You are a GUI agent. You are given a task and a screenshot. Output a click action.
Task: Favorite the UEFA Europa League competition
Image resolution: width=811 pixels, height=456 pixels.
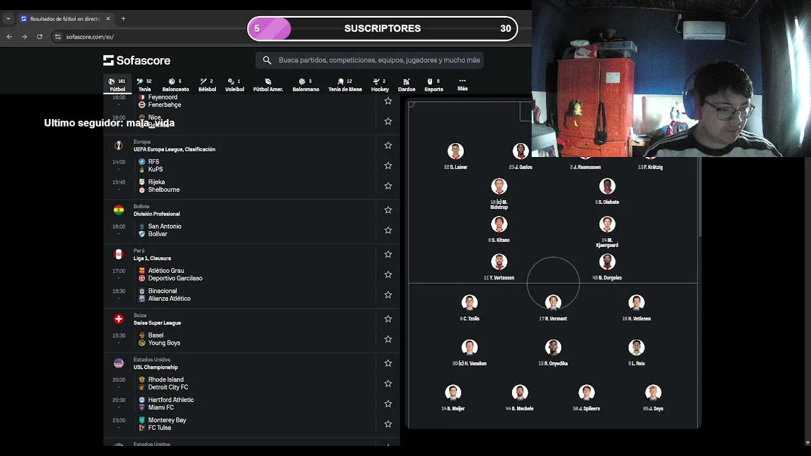388,146
